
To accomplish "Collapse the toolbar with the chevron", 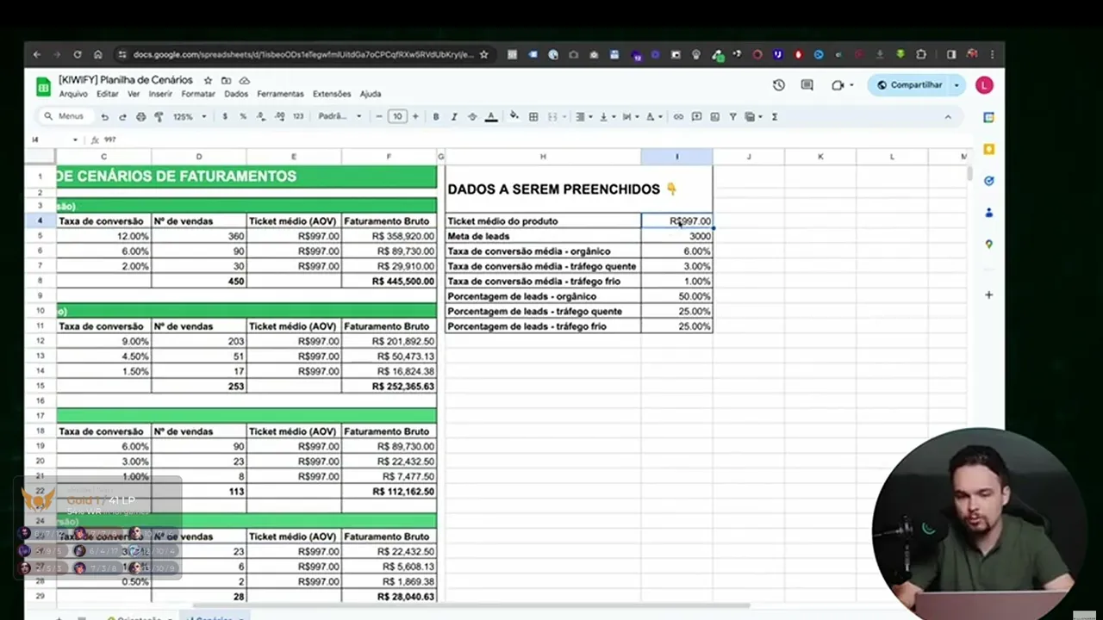I will tap(948, 116).
